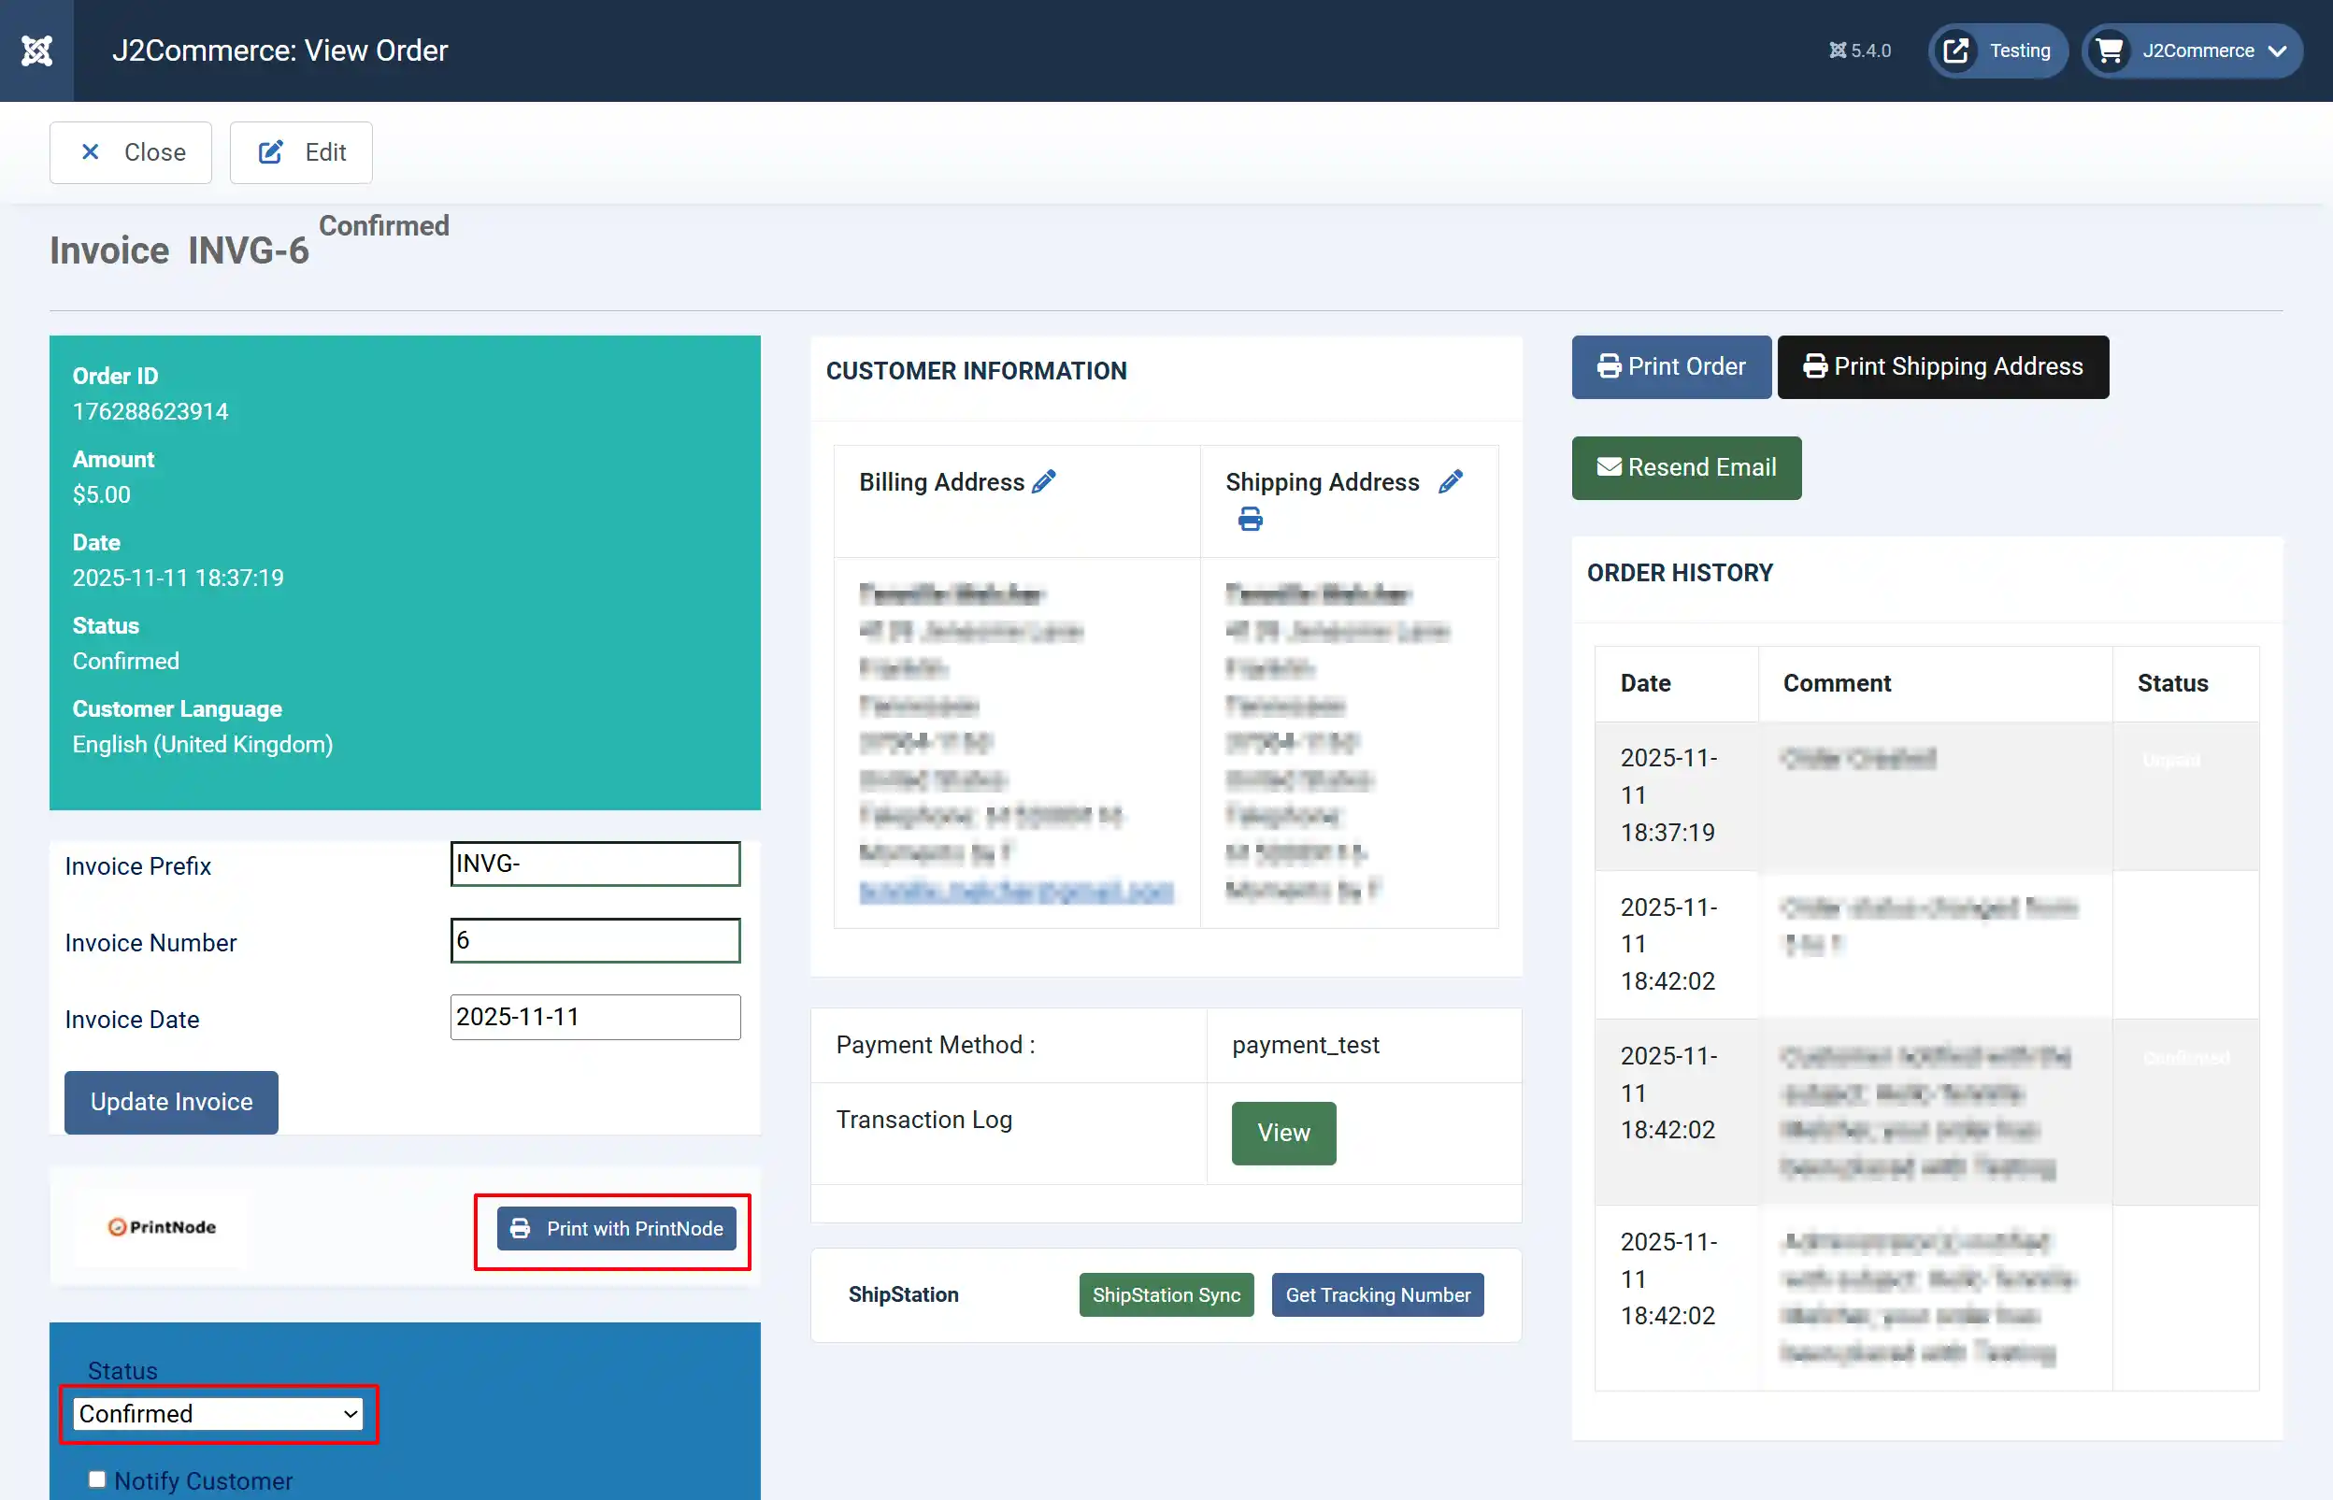Screen dimensions: 2333x1500
Task: Click the Print Order button
Action: click(1670, 366)
